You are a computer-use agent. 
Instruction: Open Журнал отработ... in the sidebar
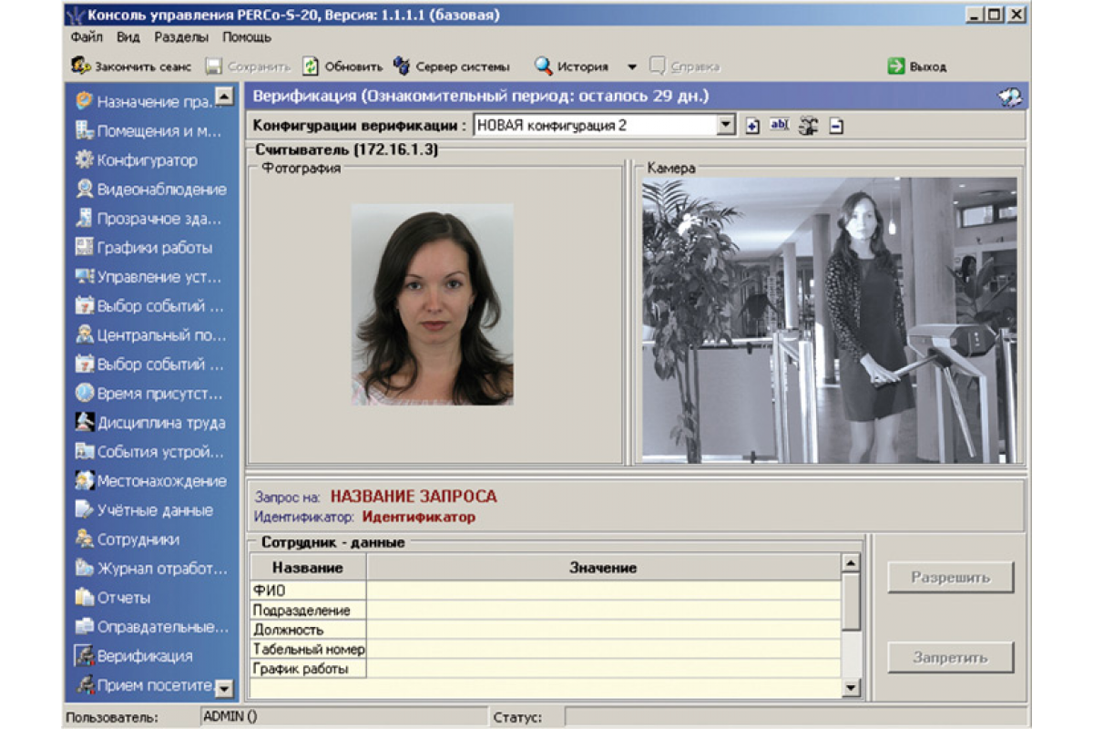tap(151, 568)
